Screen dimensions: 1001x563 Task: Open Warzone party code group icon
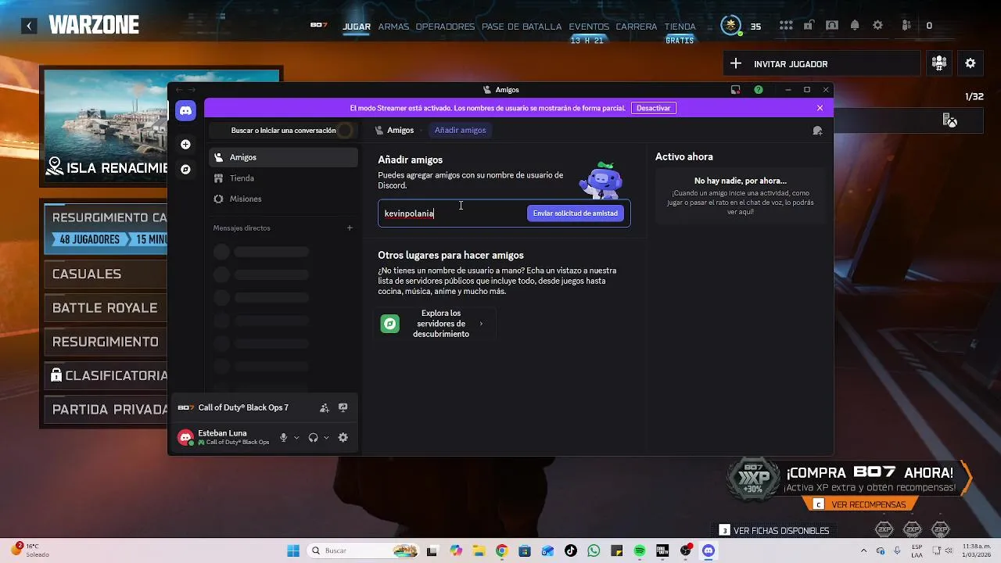point(939,64)
